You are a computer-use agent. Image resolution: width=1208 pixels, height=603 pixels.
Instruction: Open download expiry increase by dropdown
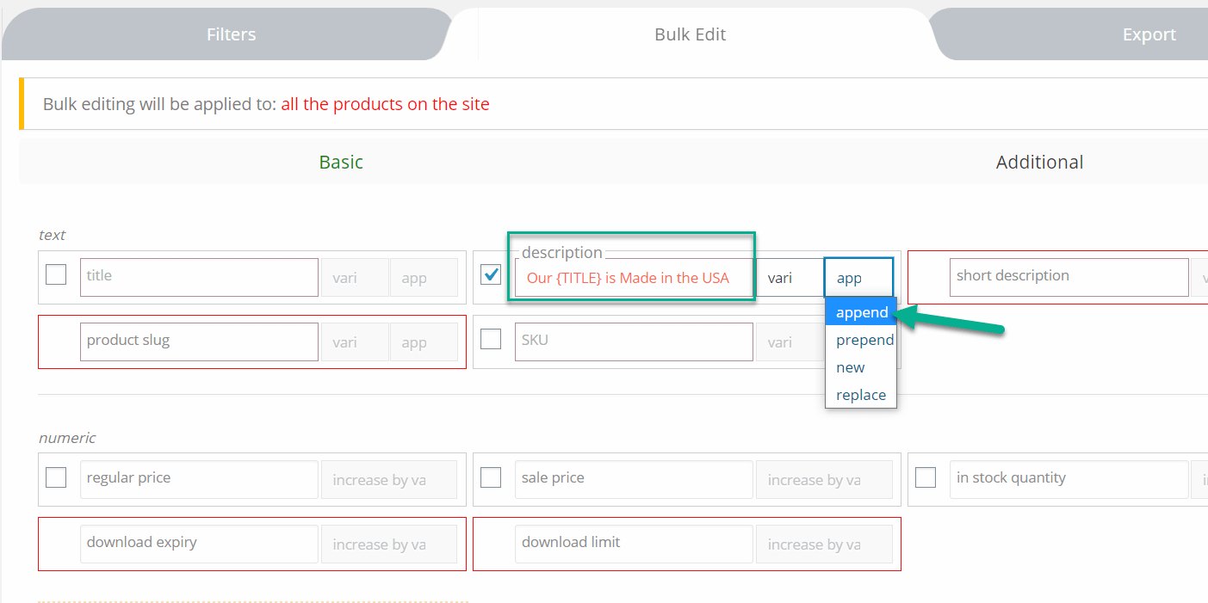(x=389, y=545)
